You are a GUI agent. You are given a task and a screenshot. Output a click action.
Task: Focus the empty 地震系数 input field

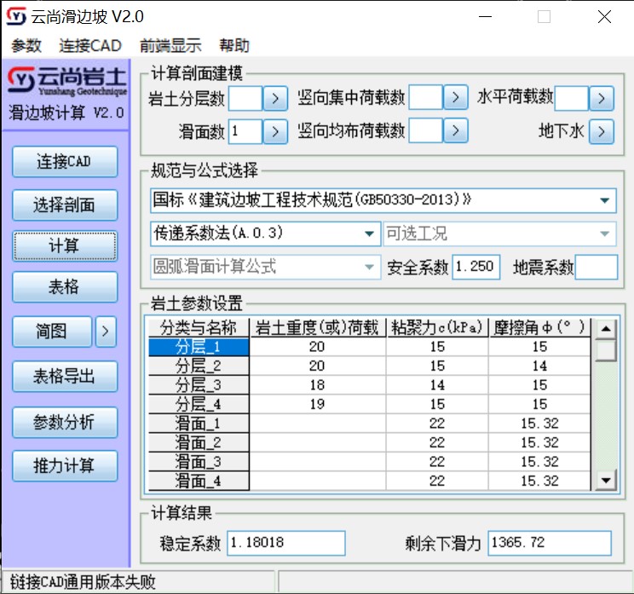(596, 267)
